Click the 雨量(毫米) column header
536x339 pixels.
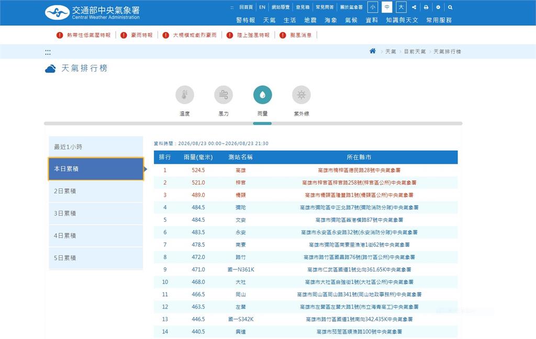[x=198, y=157]
